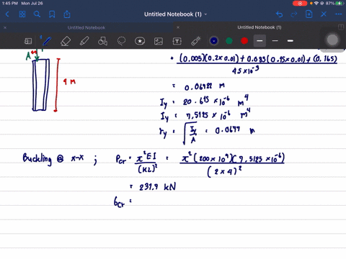Open the more options ellipsis menu
The width and height of the screenshot is (346, 259).
[x=338, y=14]
